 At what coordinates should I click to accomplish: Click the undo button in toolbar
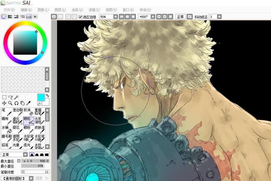(54, 17)
